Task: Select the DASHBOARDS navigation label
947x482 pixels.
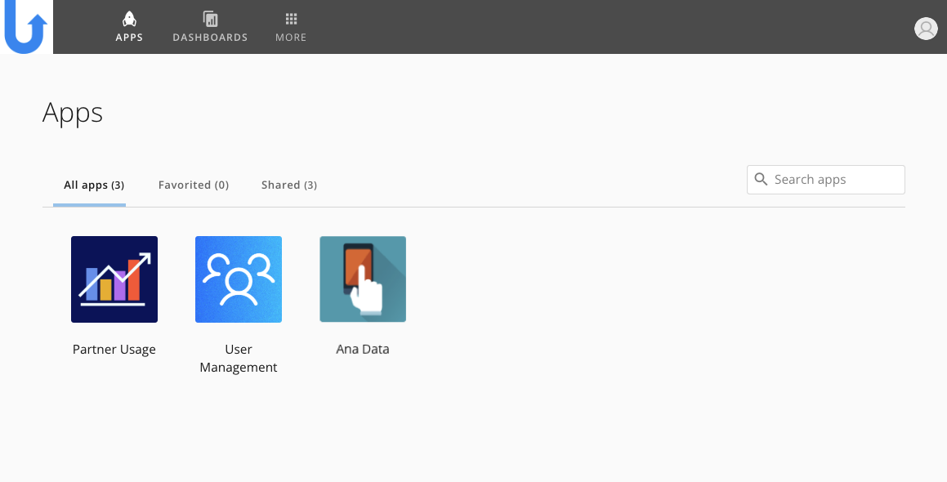Action: pos(210,38)
